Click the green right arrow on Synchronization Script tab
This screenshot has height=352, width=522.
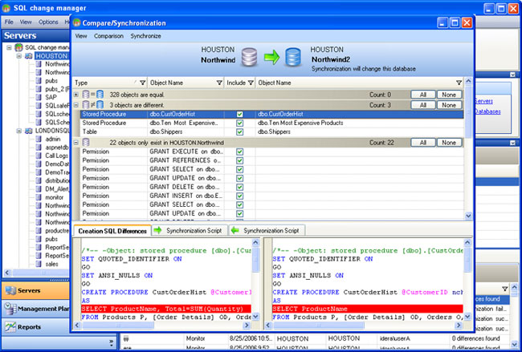[x=157, y=230]
